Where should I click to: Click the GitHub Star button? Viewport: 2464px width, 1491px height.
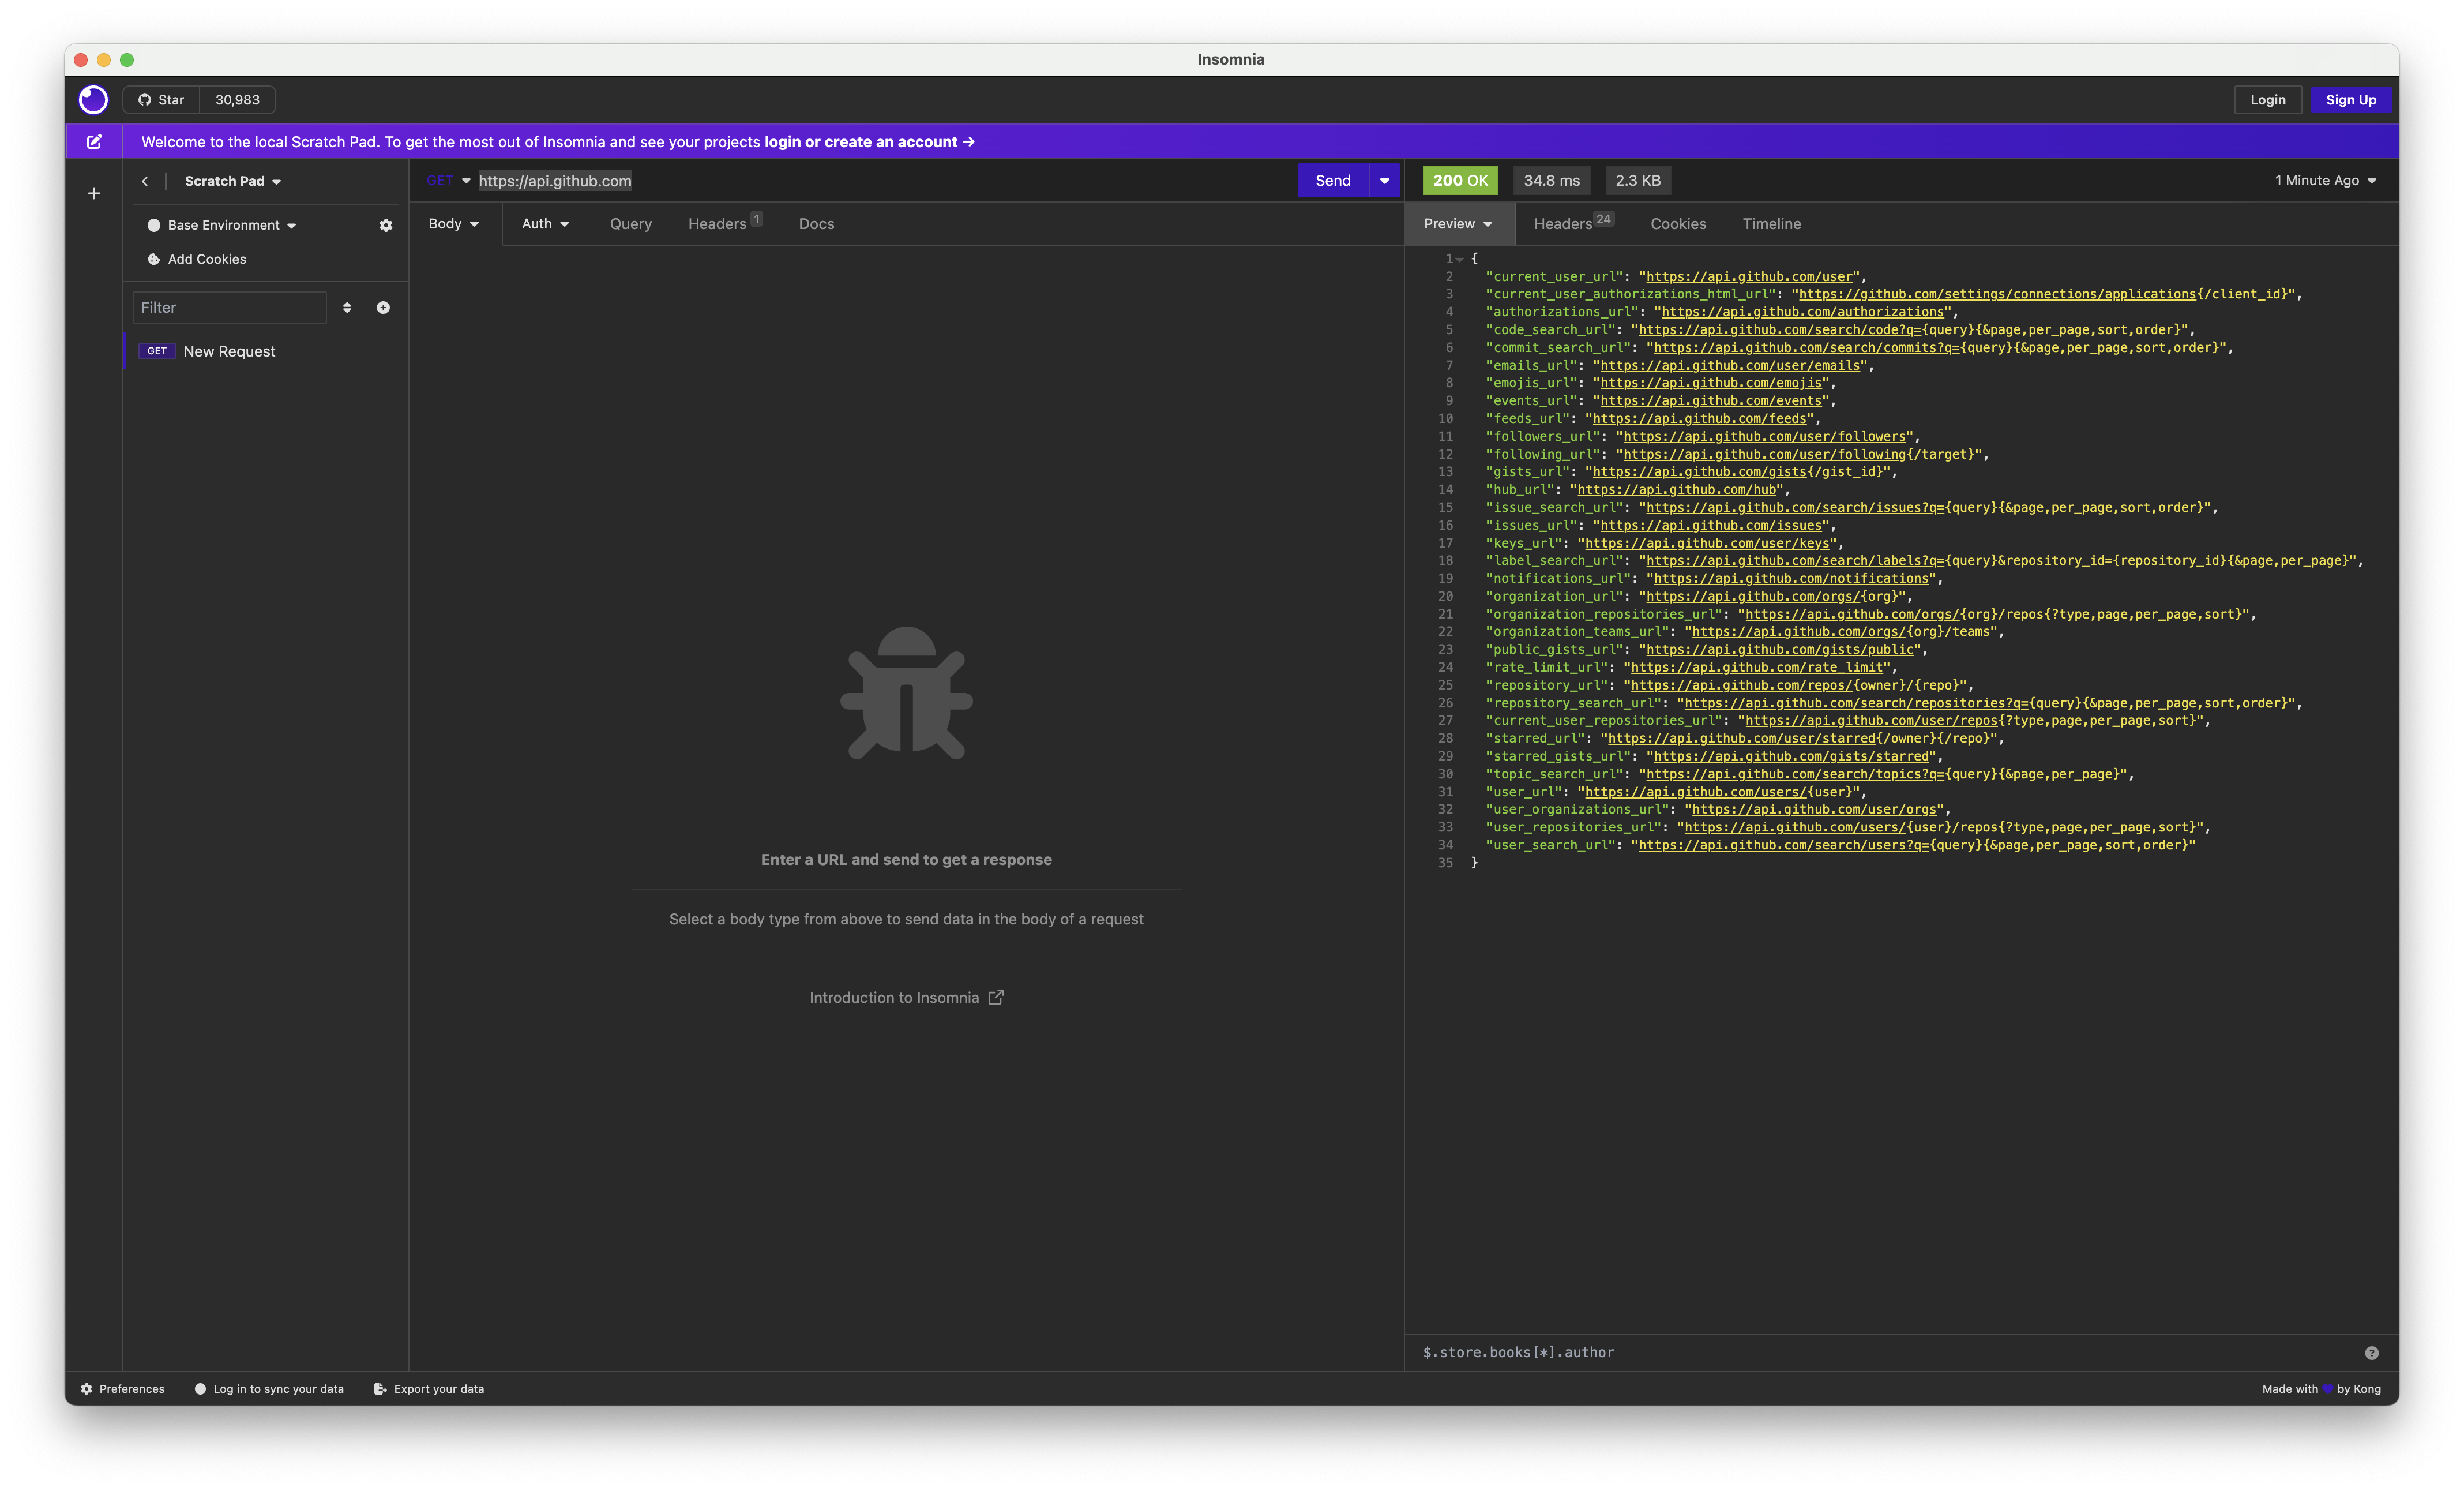point(161,100)
